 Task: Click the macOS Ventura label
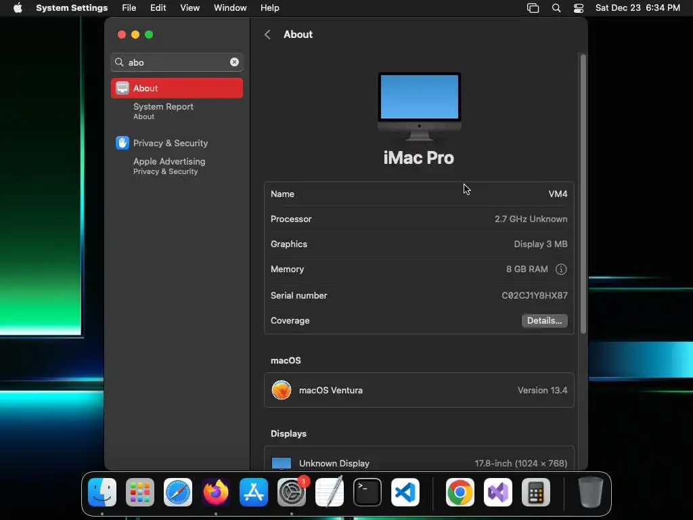click(x=330, y=390)
